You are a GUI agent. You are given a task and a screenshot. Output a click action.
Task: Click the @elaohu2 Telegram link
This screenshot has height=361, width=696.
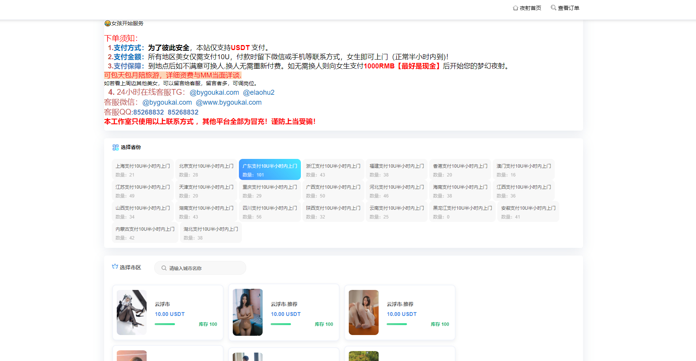click(x=259, y=92)
